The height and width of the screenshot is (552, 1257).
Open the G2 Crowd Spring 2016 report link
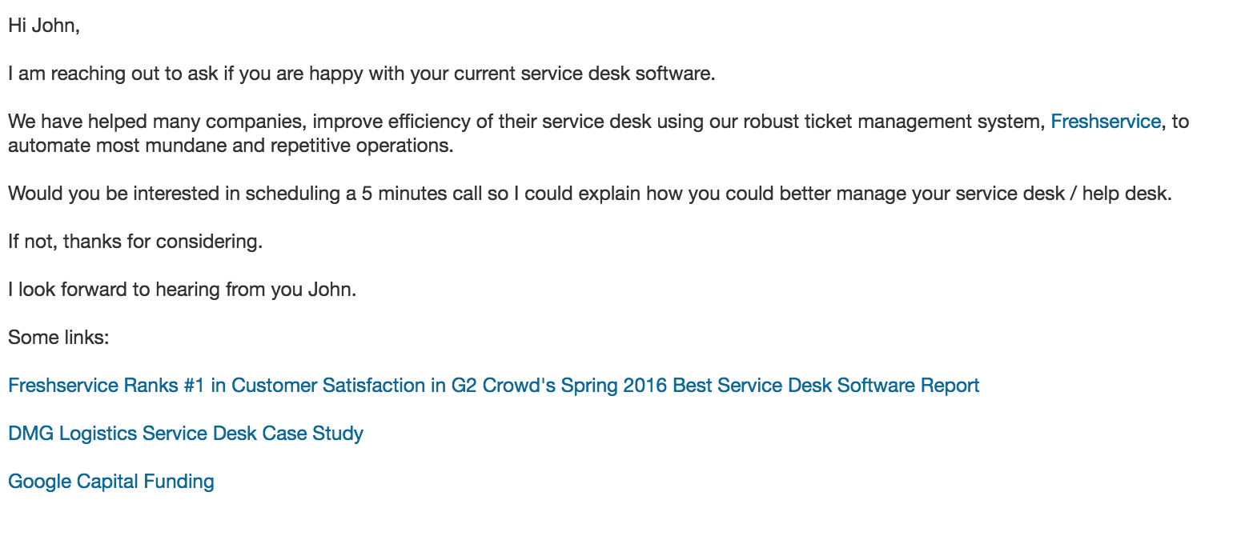[493, 386]
